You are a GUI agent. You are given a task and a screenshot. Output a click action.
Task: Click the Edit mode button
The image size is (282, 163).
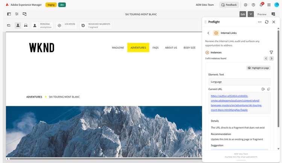pos(243,14)
